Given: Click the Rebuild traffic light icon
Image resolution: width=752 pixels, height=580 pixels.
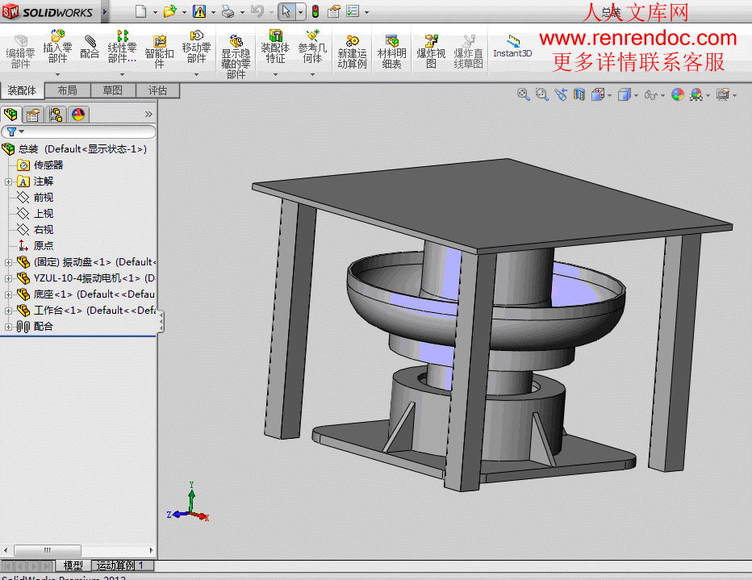Looking at the screenshot, I should [315, 11].
